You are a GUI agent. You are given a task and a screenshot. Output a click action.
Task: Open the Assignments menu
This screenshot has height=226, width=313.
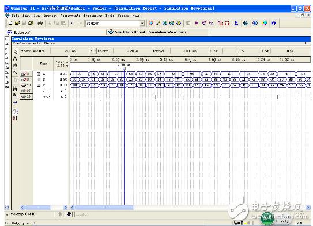[70, 16]
